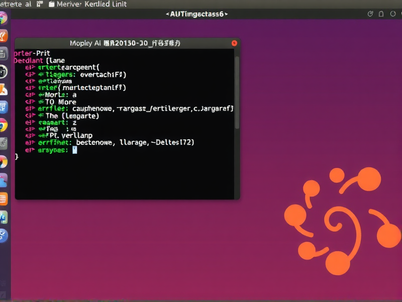Click the orange icon second in the dock

click(3, 36)
